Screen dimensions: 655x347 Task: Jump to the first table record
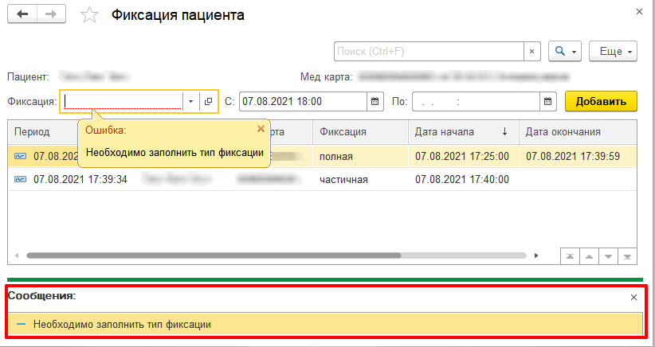click(571, 256)
